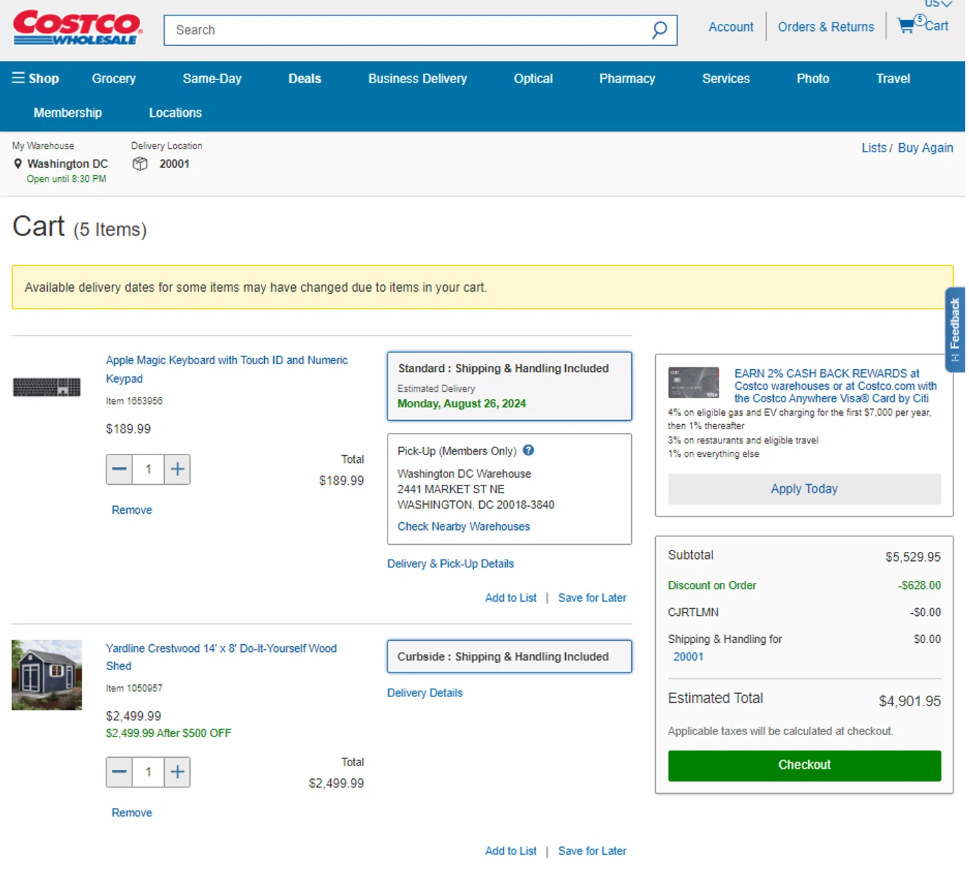Click the Discount on Order line

pyautogui.click(x=804, y=585)
